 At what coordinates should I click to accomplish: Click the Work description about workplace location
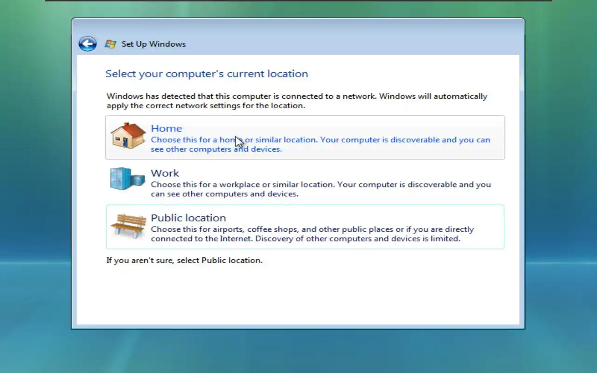point(321,189)
